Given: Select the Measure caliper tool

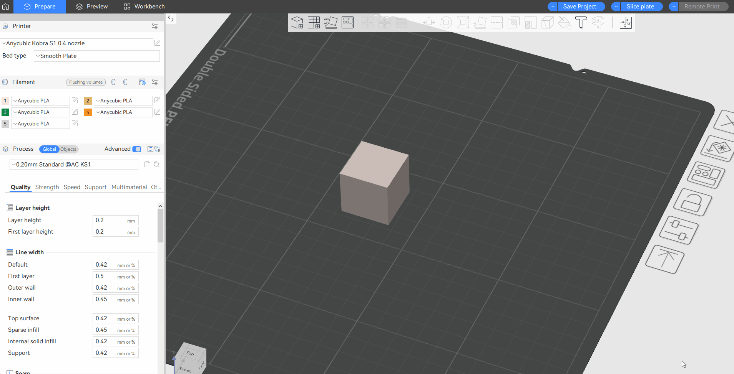Looking at the screenshot, I should [598, 23].
